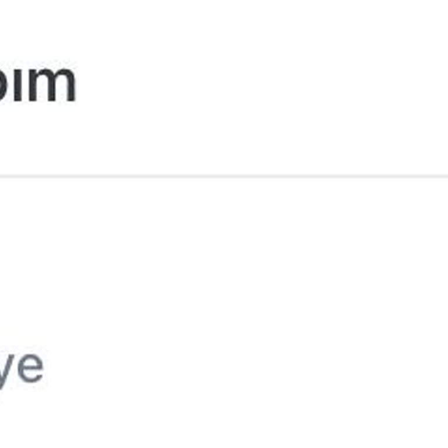Click the bold heading text ending in "ım"

click(x=38, y=83)
